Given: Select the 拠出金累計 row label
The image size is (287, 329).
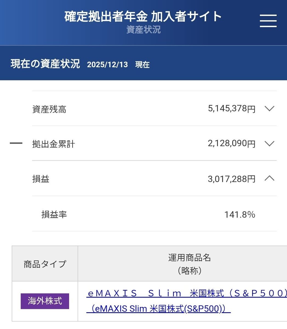Looking at the screenshot, I should pos(53,144).
